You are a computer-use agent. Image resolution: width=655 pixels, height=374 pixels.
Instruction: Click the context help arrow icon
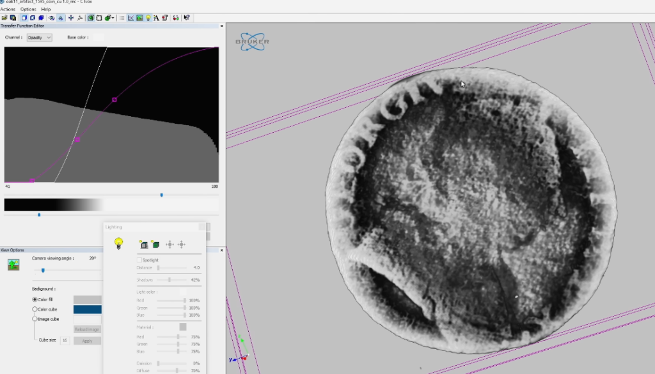click(x=186, y=18)
